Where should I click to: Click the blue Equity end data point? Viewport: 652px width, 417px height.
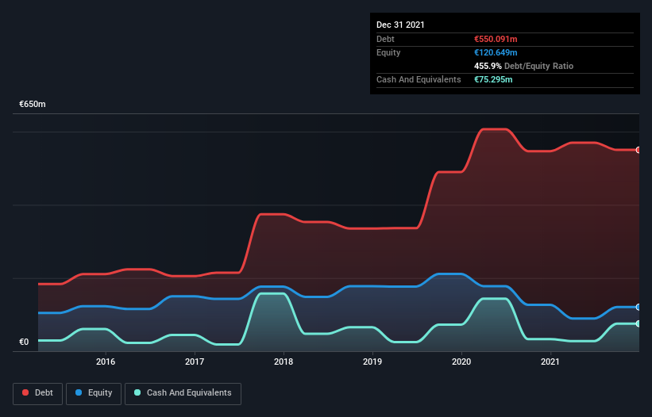(638, 307)
